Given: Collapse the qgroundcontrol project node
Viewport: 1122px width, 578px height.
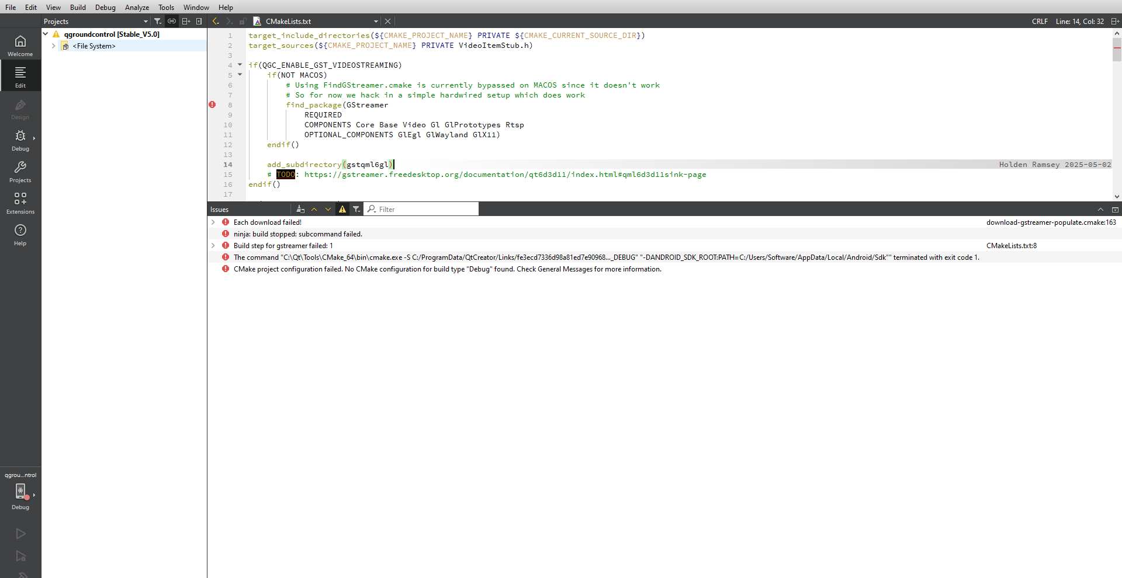Looking at the screenshot, I should point(46,34).
